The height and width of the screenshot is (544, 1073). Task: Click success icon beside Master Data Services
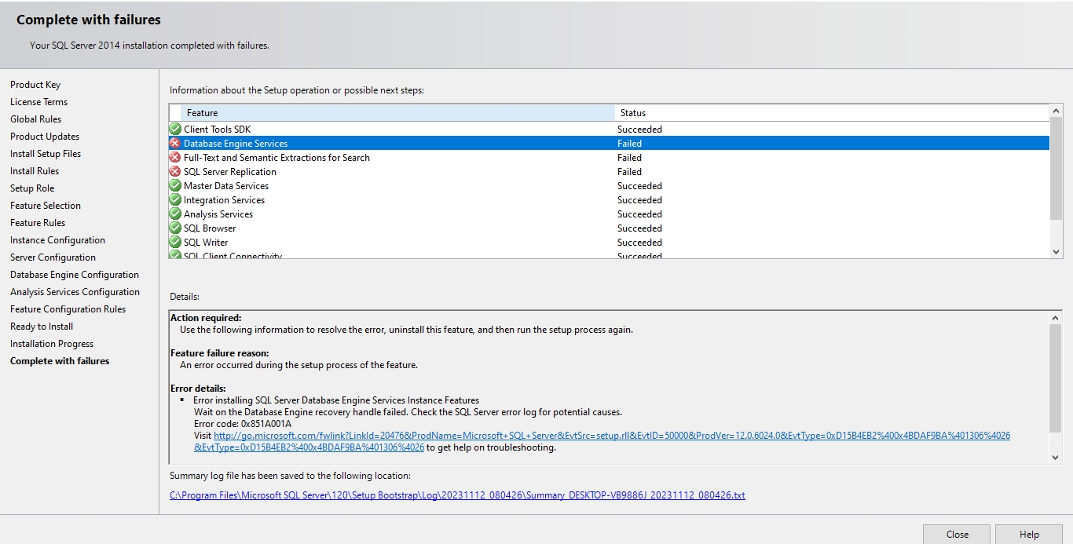(175, 186)
